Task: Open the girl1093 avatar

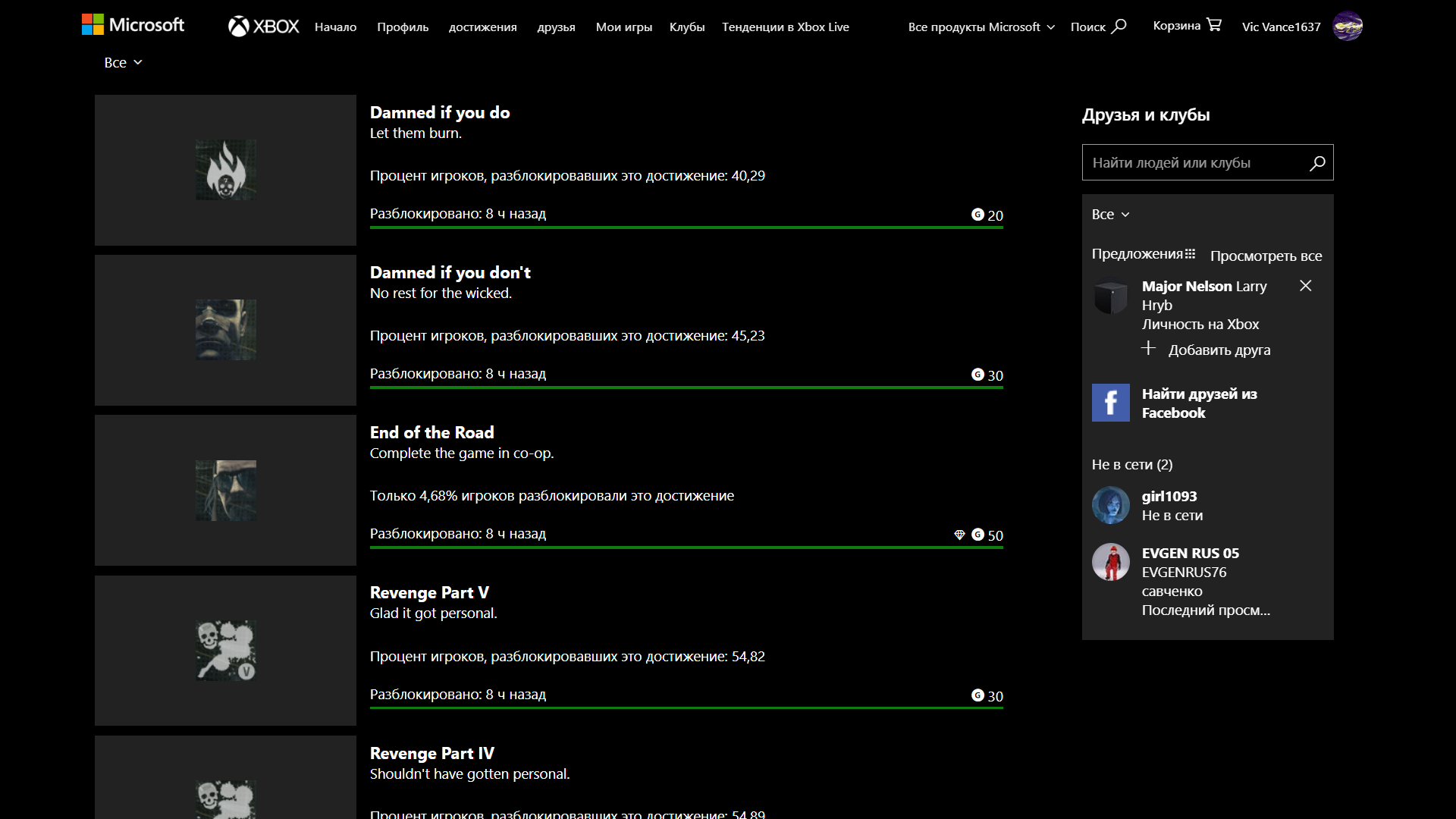Action: [x=1111, y=505]
